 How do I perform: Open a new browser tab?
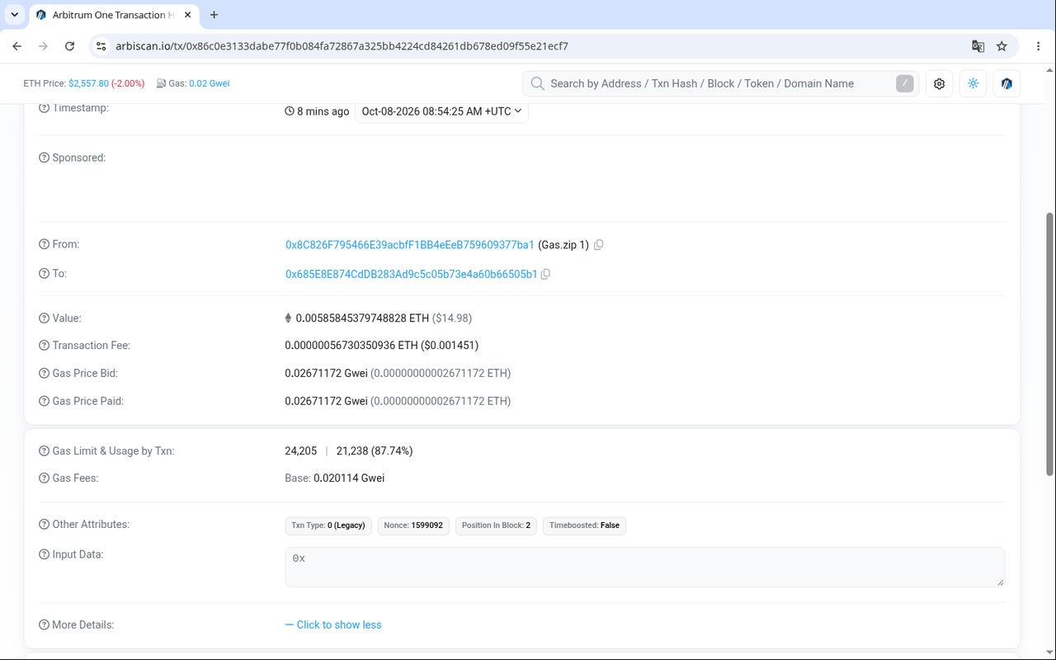[214, 15]
